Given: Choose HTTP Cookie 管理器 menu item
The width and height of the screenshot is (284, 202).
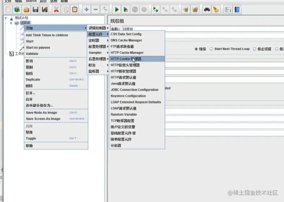Looking at the screenshot, I should 137,59.
